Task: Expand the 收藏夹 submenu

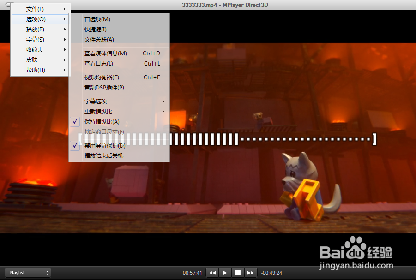Action: (40, 49)
